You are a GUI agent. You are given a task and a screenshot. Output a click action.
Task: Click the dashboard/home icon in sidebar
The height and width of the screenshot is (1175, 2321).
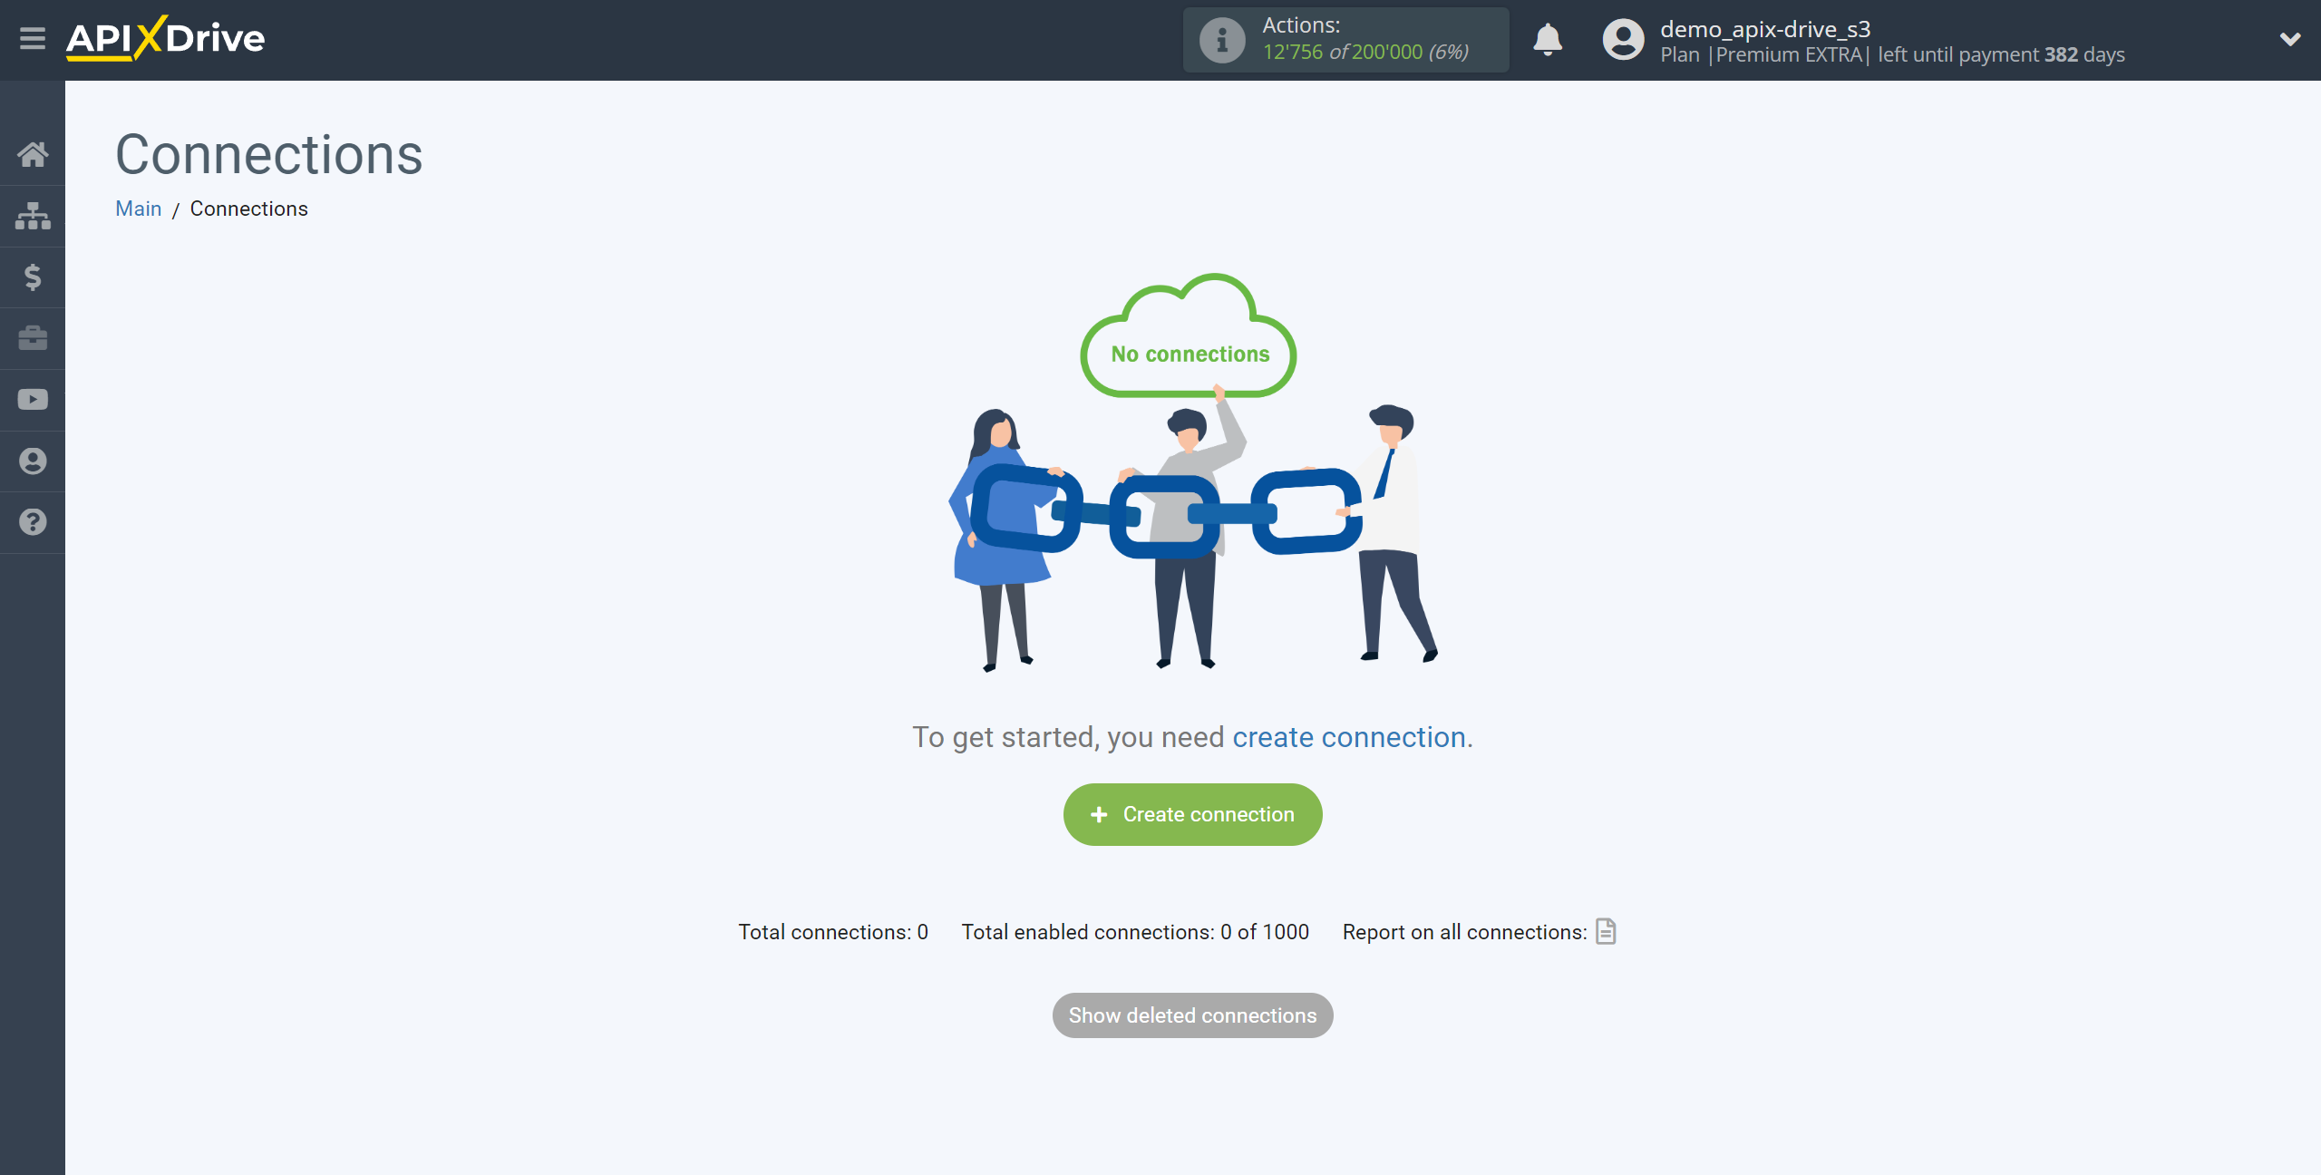(32, 154)
